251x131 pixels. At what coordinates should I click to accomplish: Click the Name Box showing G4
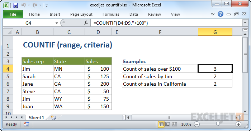click(28, 23)
